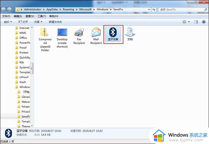
Task: Click AppData in the address path
Action: (52, 10)
